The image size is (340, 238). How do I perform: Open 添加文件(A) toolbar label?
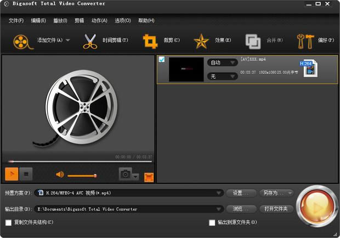pyautogui.click(x=50, y=40)
